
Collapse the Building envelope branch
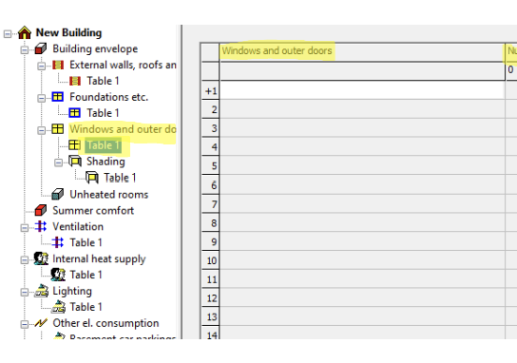pyautogui.click(x=25, y=50)
